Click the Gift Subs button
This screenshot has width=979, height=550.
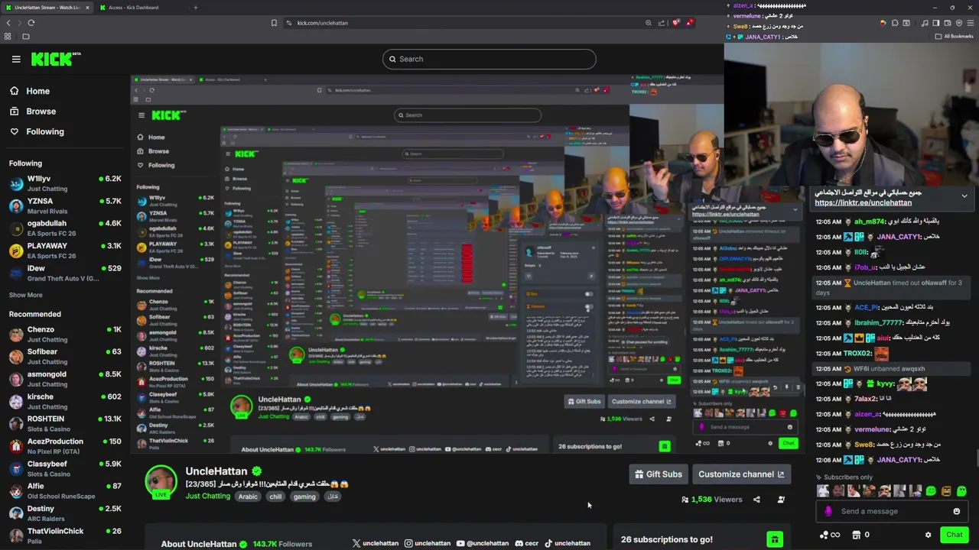coord(658,474)
